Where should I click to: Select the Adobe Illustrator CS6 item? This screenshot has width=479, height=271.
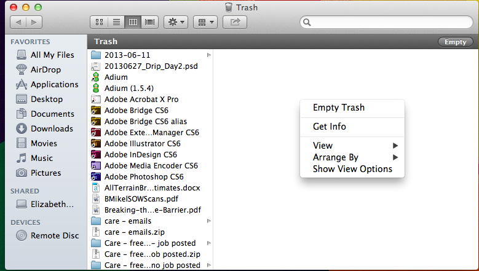tap(142, 143)
